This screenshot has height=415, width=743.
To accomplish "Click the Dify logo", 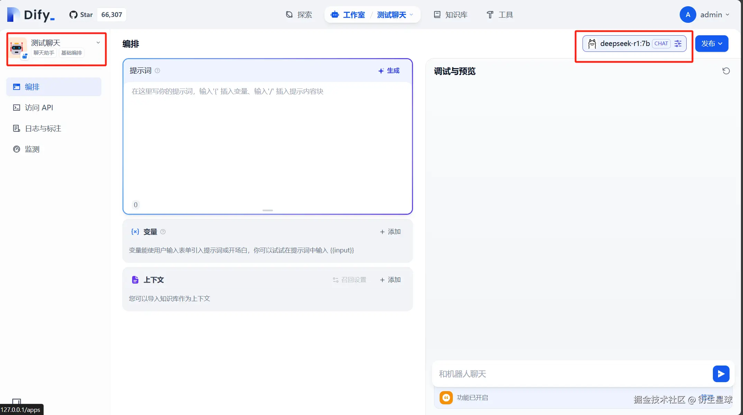I will [31, 15].
